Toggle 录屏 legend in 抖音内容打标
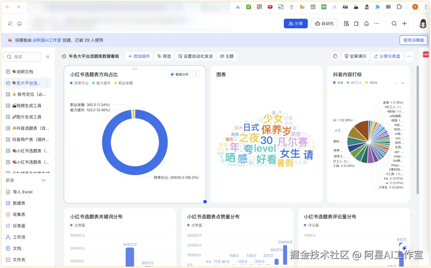The image size is (431, 268). 338,83
